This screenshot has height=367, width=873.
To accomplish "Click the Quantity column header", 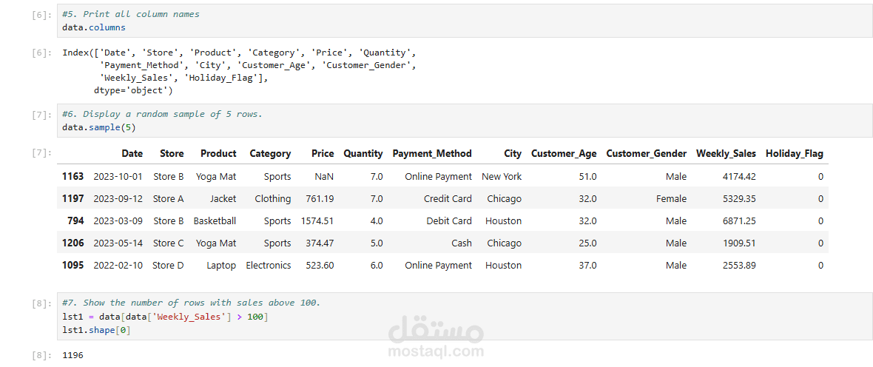I will click(x=363, y=154).
